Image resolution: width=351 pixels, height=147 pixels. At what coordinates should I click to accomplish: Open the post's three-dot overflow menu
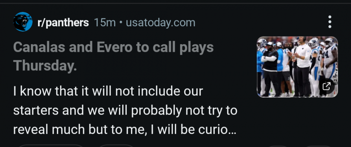pos(330,22)
